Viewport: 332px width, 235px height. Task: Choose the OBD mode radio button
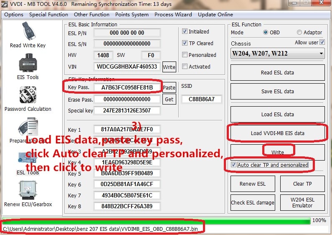[266, 33]
